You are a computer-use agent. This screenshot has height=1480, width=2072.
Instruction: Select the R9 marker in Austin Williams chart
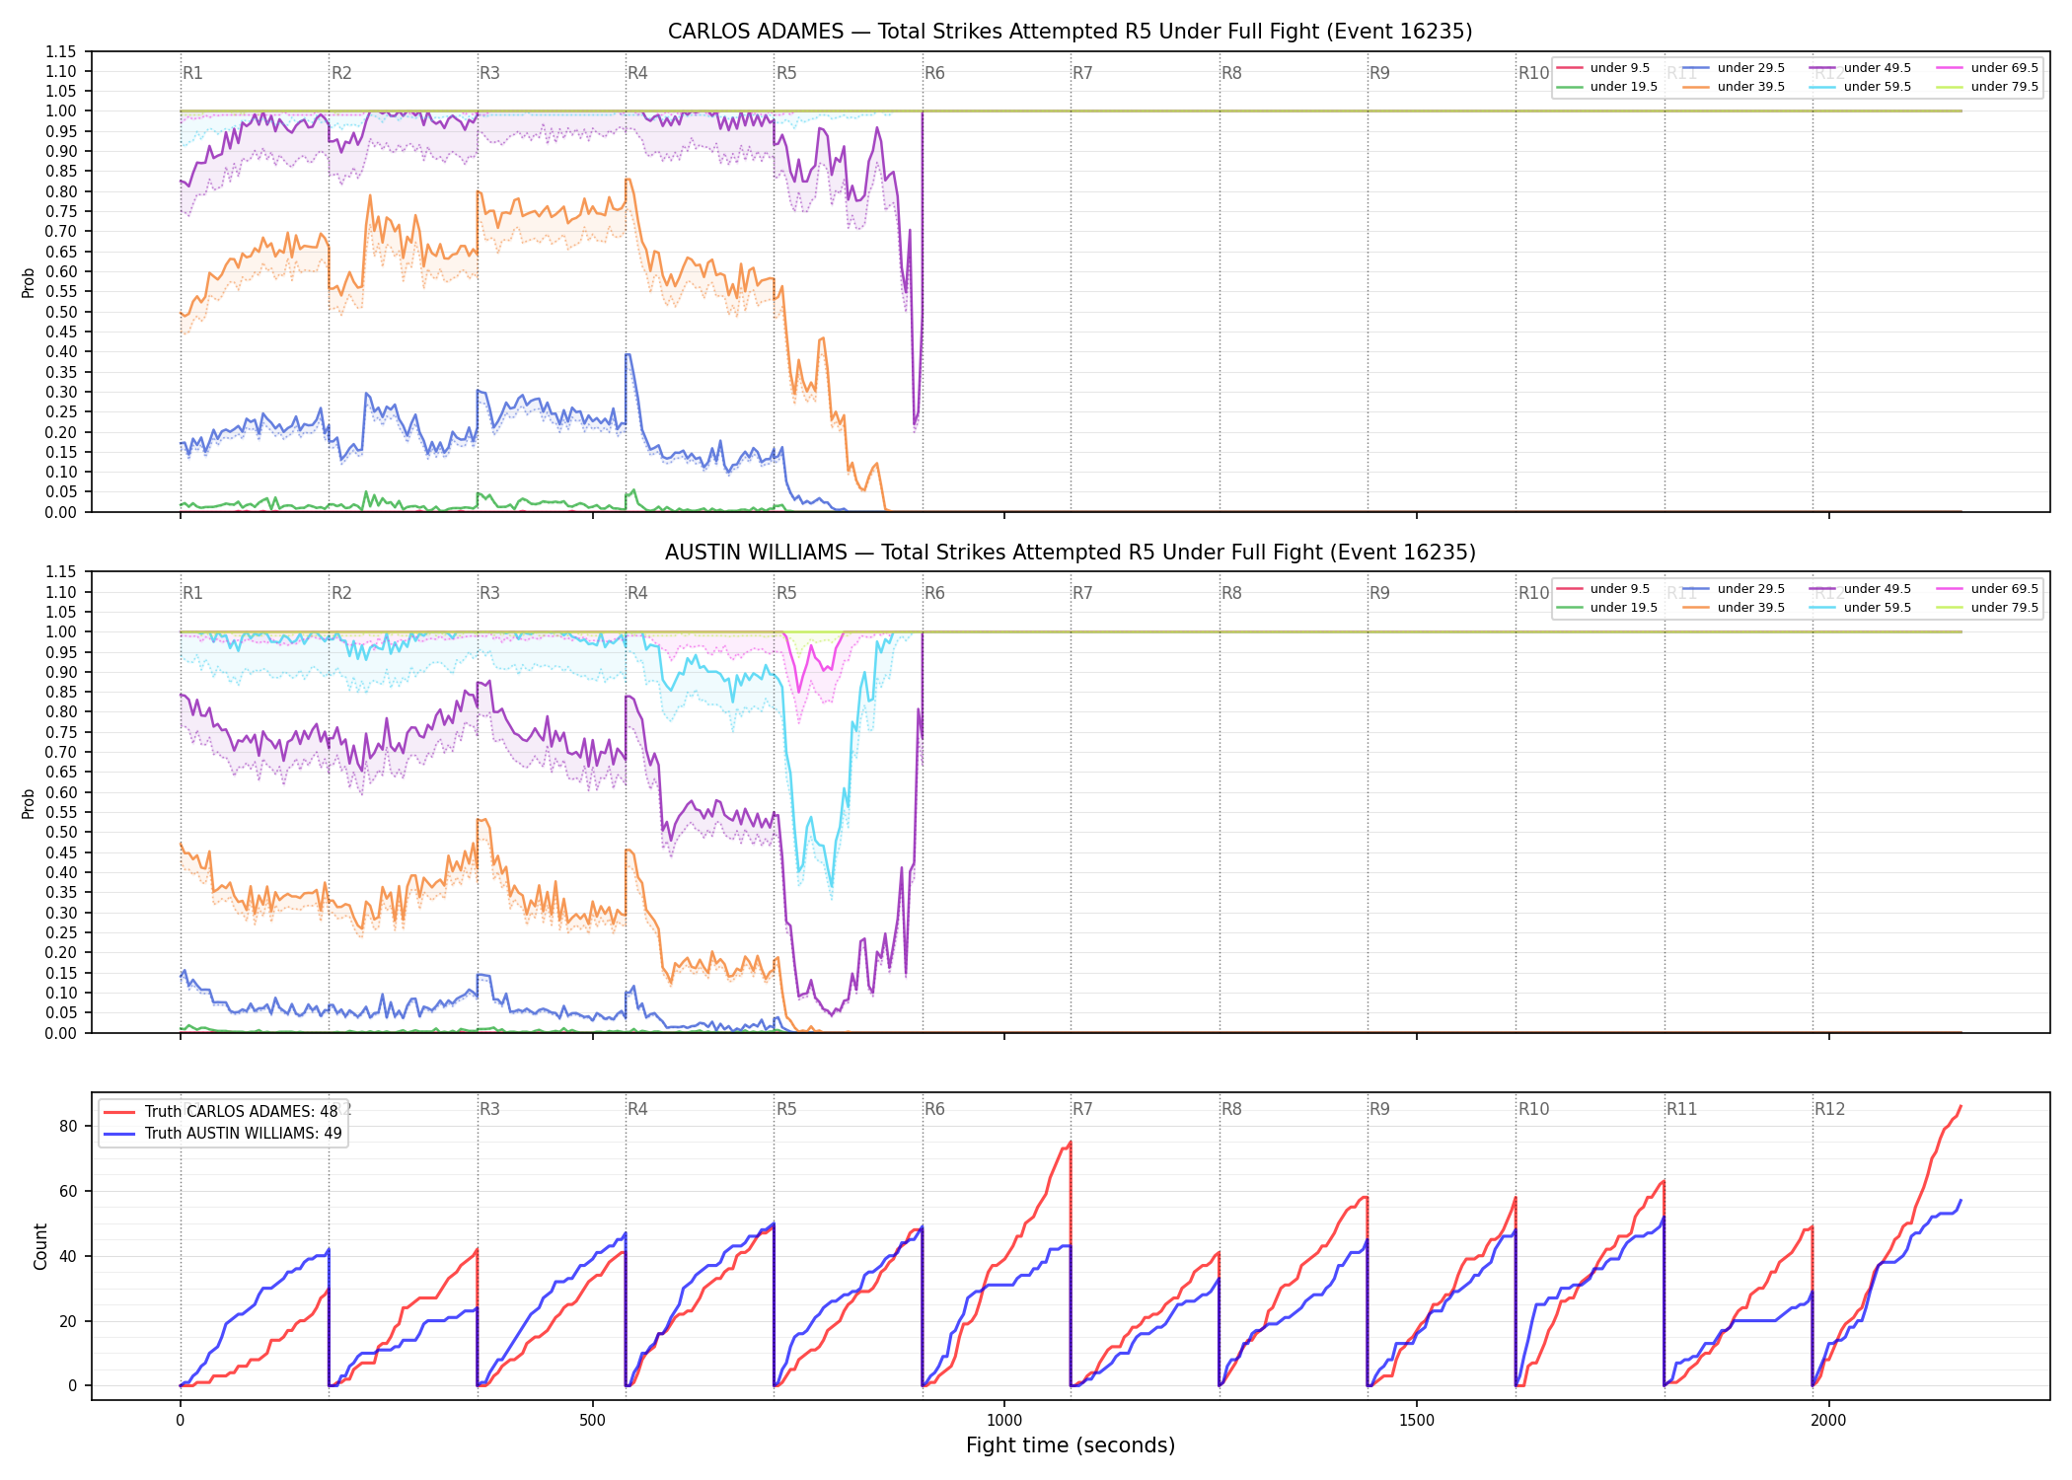(1379, 593)
